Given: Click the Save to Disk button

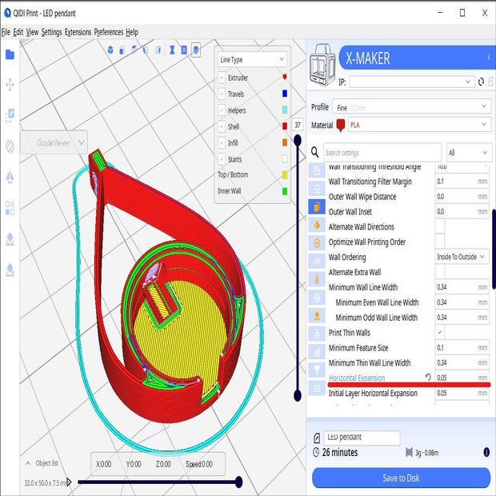Looking at the screenshot, I should 400,478.
